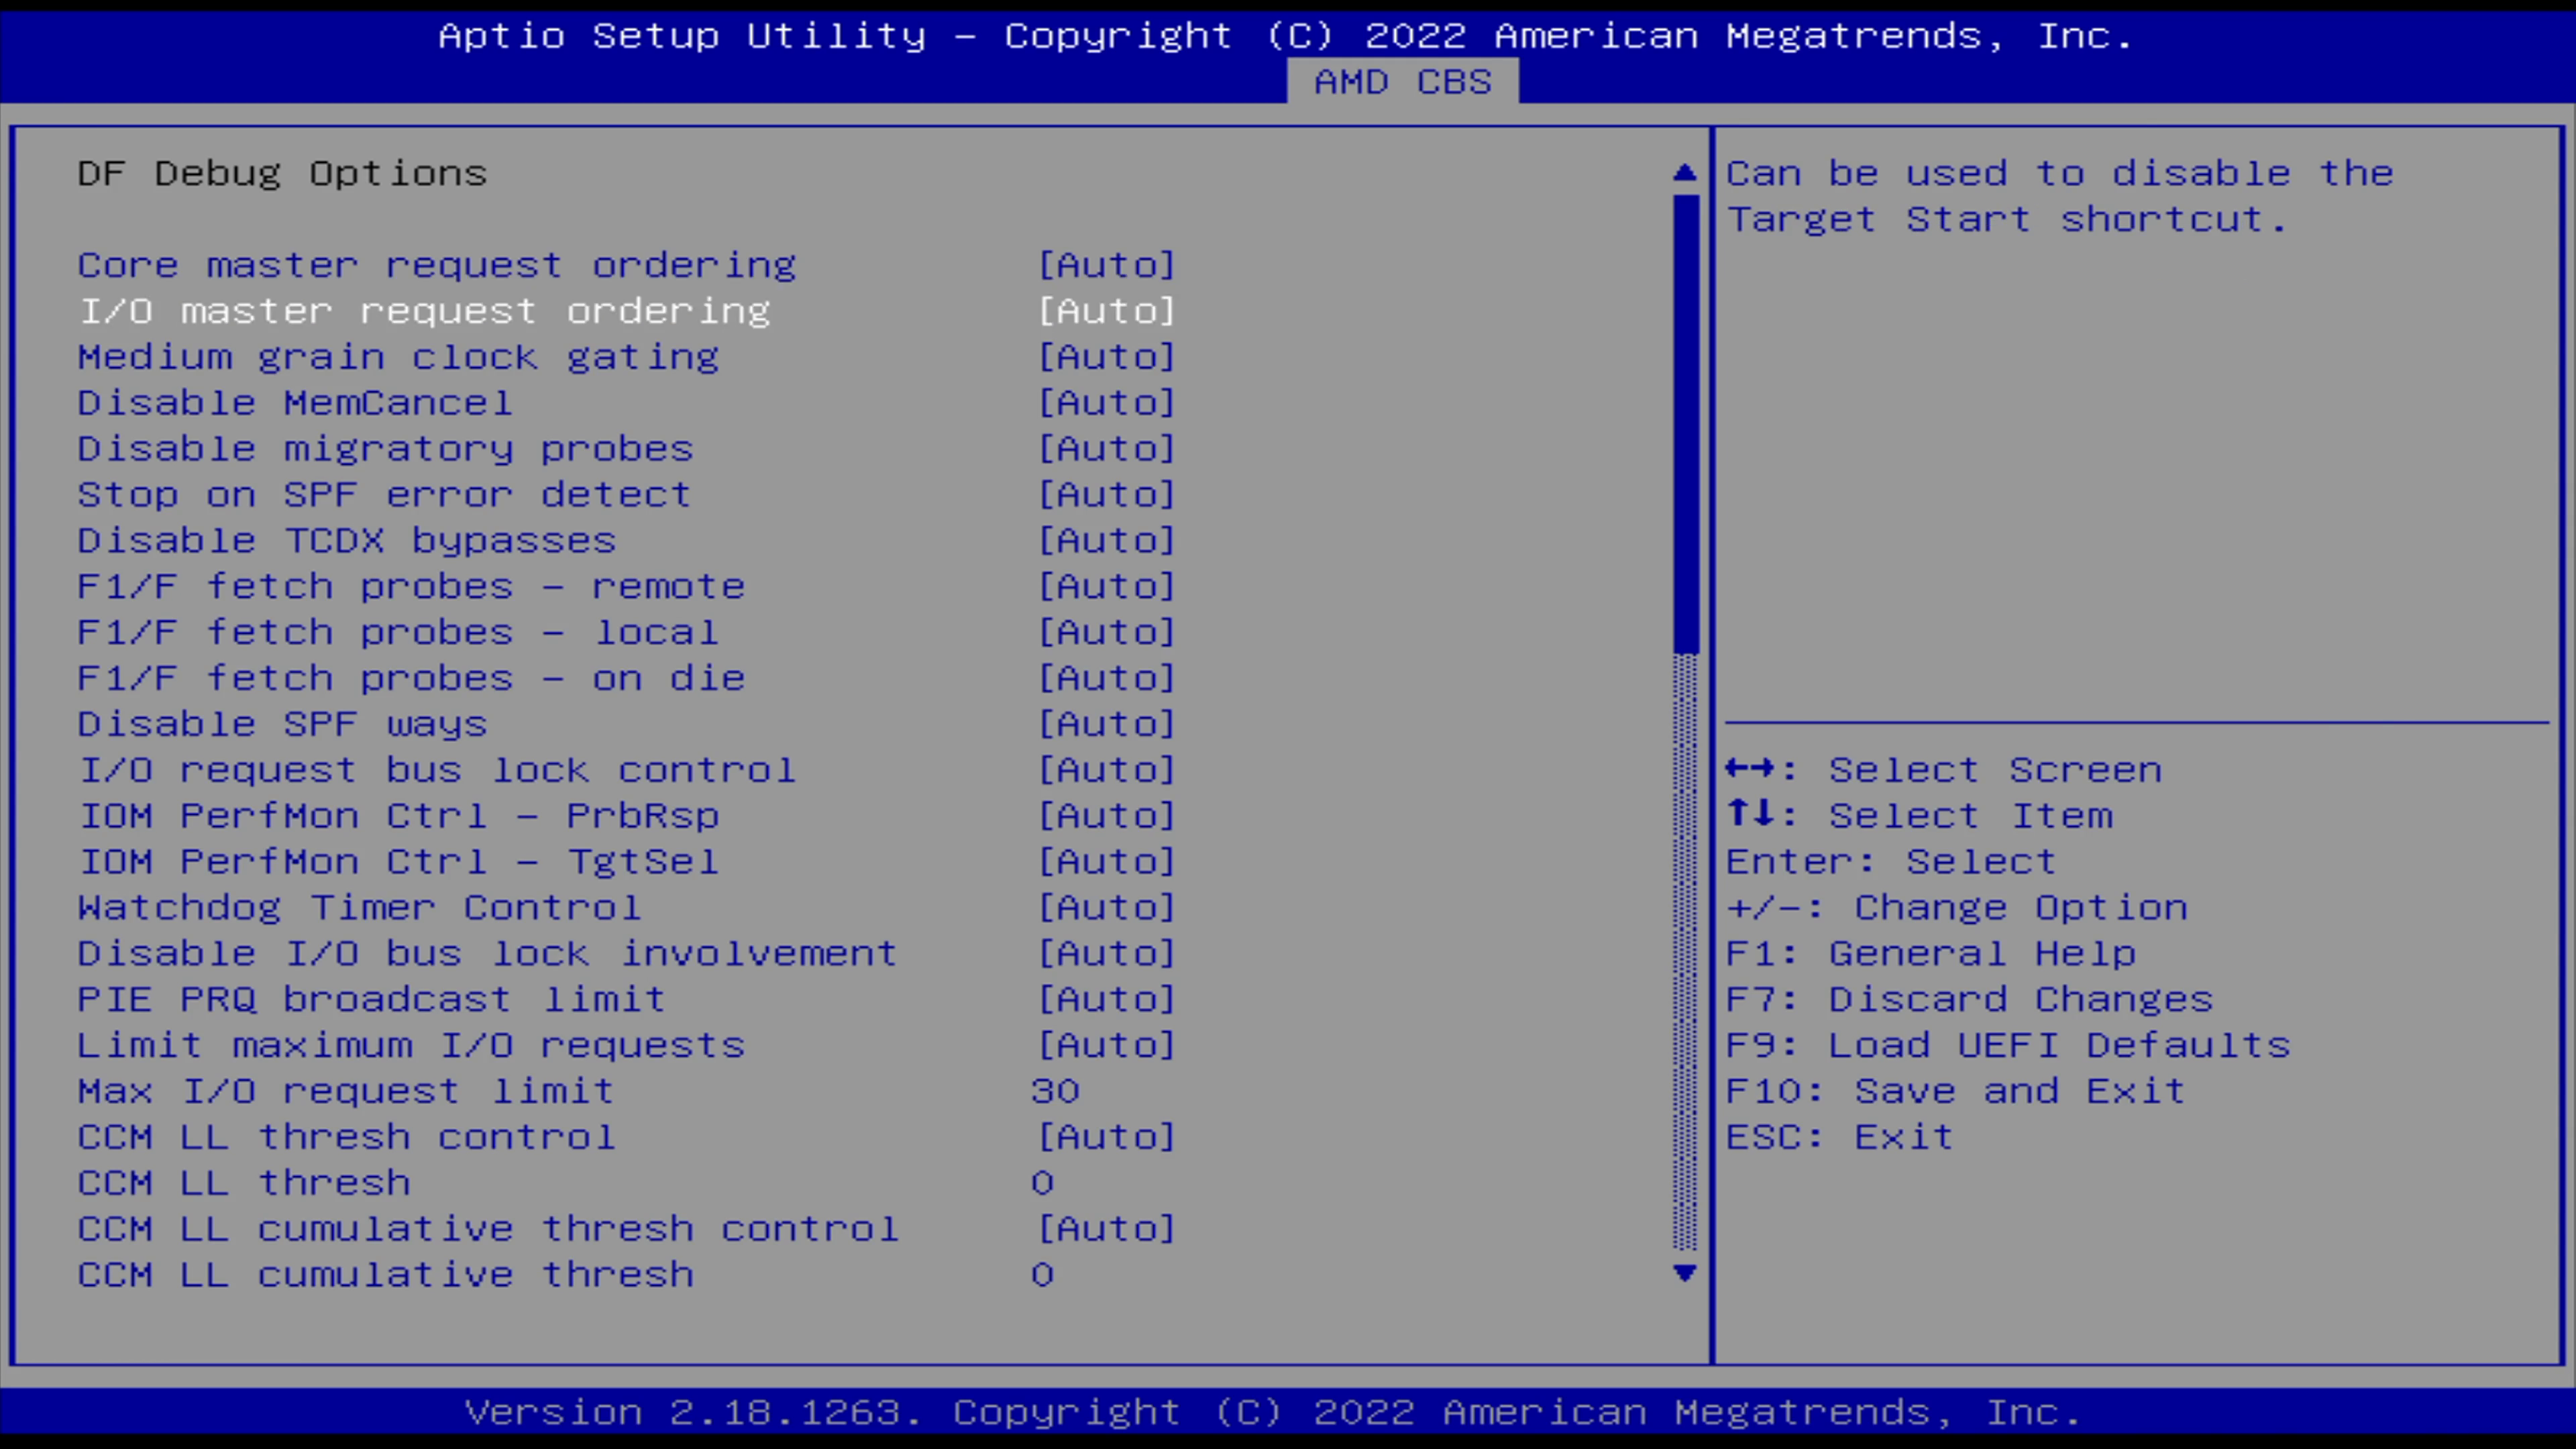Viewport: 2576px width, 1449px height.
Task: Change the Disable MemCancel [Auto] value
Action: point(1107,403)
